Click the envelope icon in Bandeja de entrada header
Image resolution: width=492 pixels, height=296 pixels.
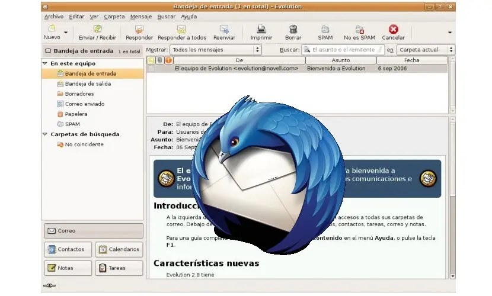coord(47,51)
